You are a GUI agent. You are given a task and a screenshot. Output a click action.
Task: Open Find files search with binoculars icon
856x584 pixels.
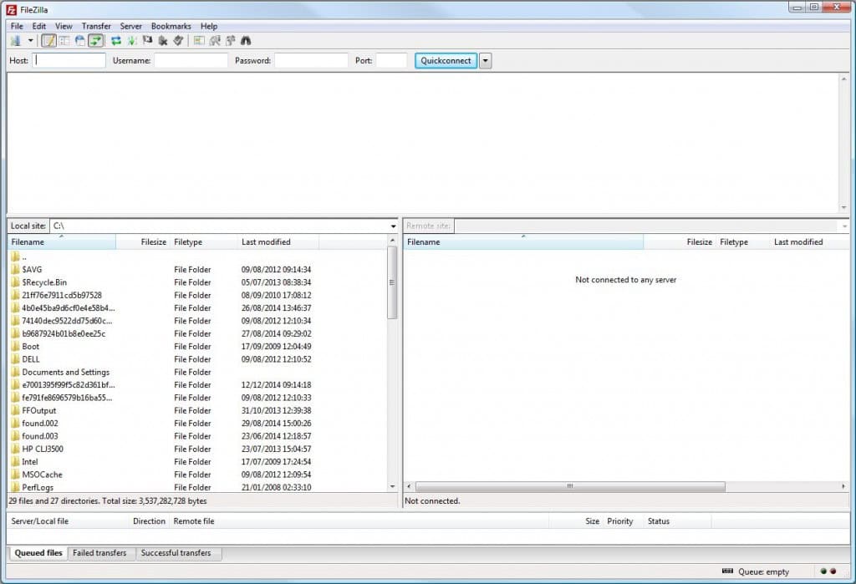coord(245,40)
